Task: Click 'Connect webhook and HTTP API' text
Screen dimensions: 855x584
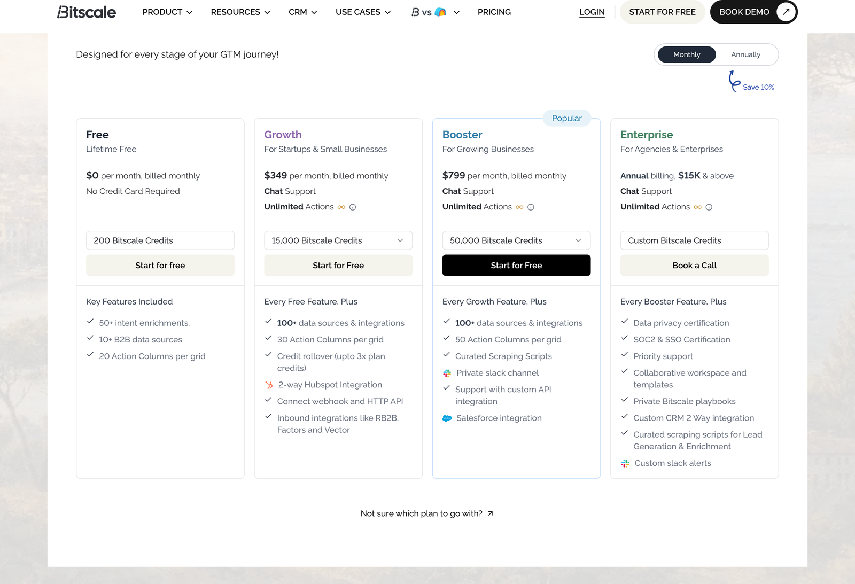Action: (x=340, y=401)
